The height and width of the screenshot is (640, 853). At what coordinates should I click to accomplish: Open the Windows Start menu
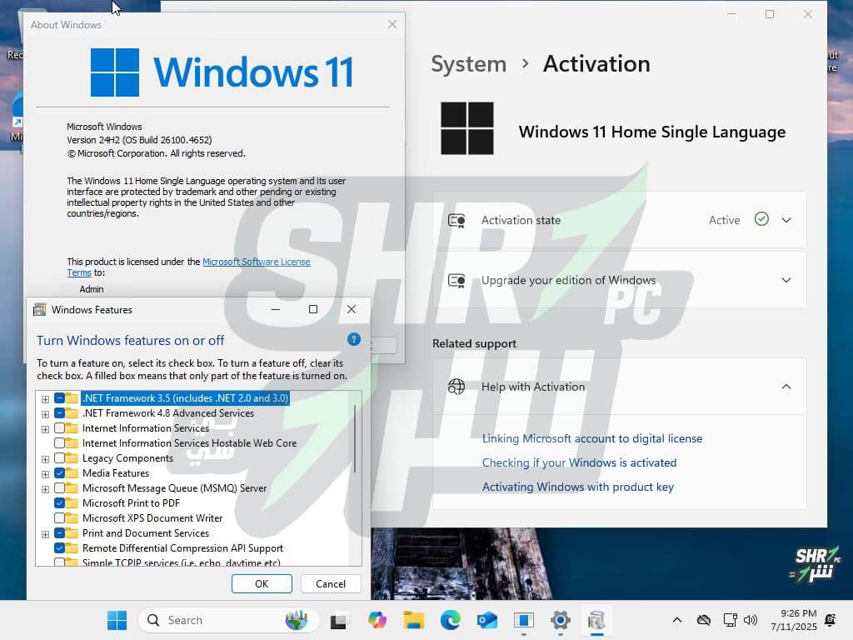[x=117, y=620]
